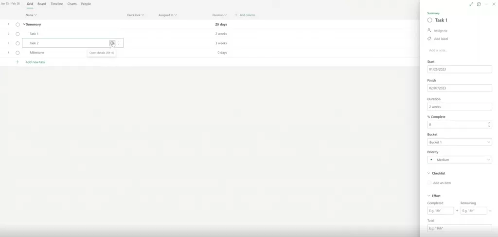The image size is (498, 237).
Task: Mark Task 2 row complete in grid
Action: [18, 43]
